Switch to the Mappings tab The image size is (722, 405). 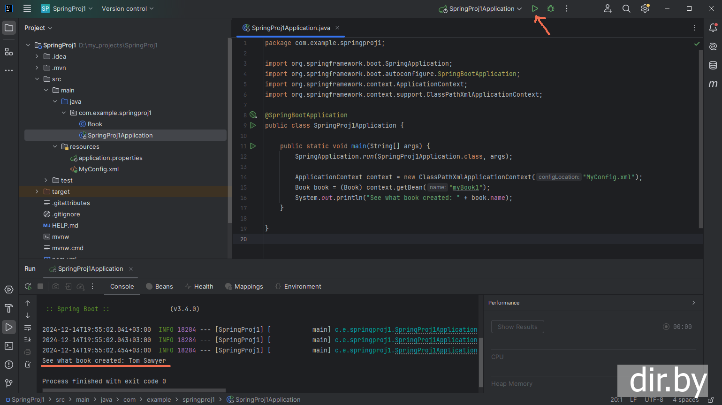tap(244, 286)
